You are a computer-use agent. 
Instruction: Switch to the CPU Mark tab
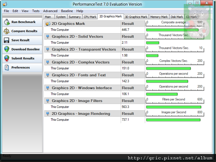point(90,17)
